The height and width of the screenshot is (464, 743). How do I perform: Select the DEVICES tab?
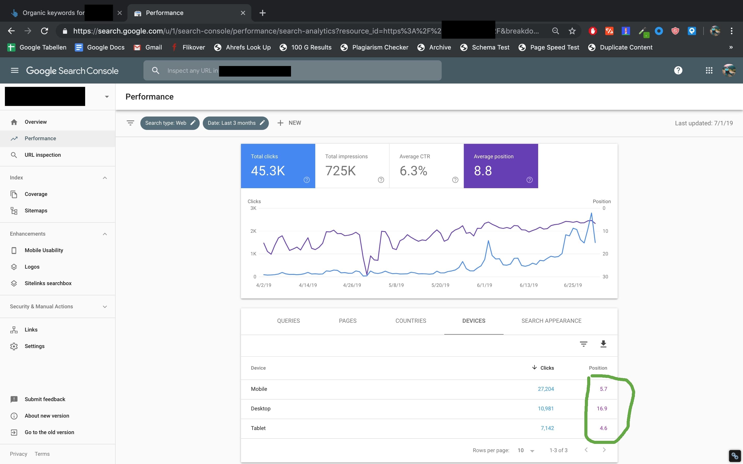(x=474, y=321)
